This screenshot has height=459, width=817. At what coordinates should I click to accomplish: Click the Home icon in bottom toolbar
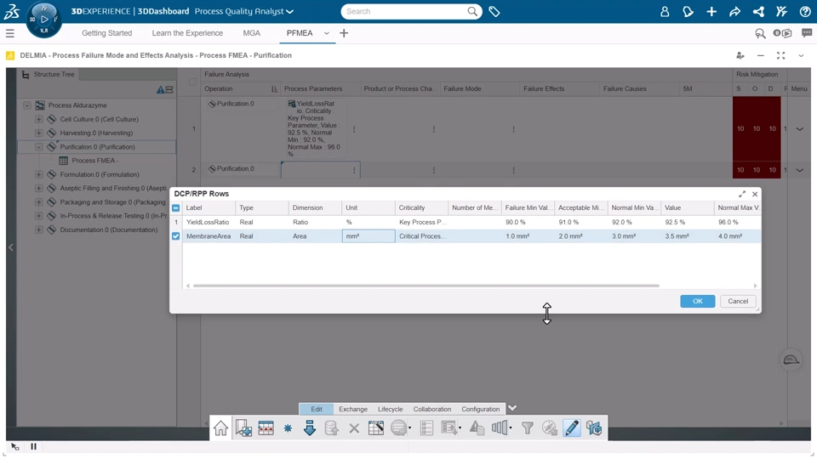(221, 428)
